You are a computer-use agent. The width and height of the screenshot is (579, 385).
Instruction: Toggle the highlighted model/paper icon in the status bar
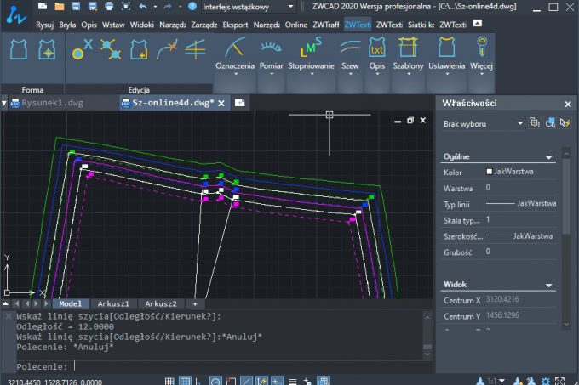point(323,381)
